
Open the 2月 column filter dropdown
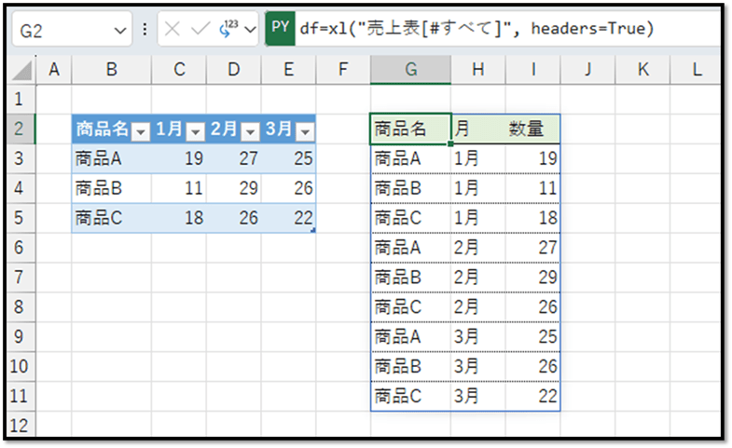point(251,131)
